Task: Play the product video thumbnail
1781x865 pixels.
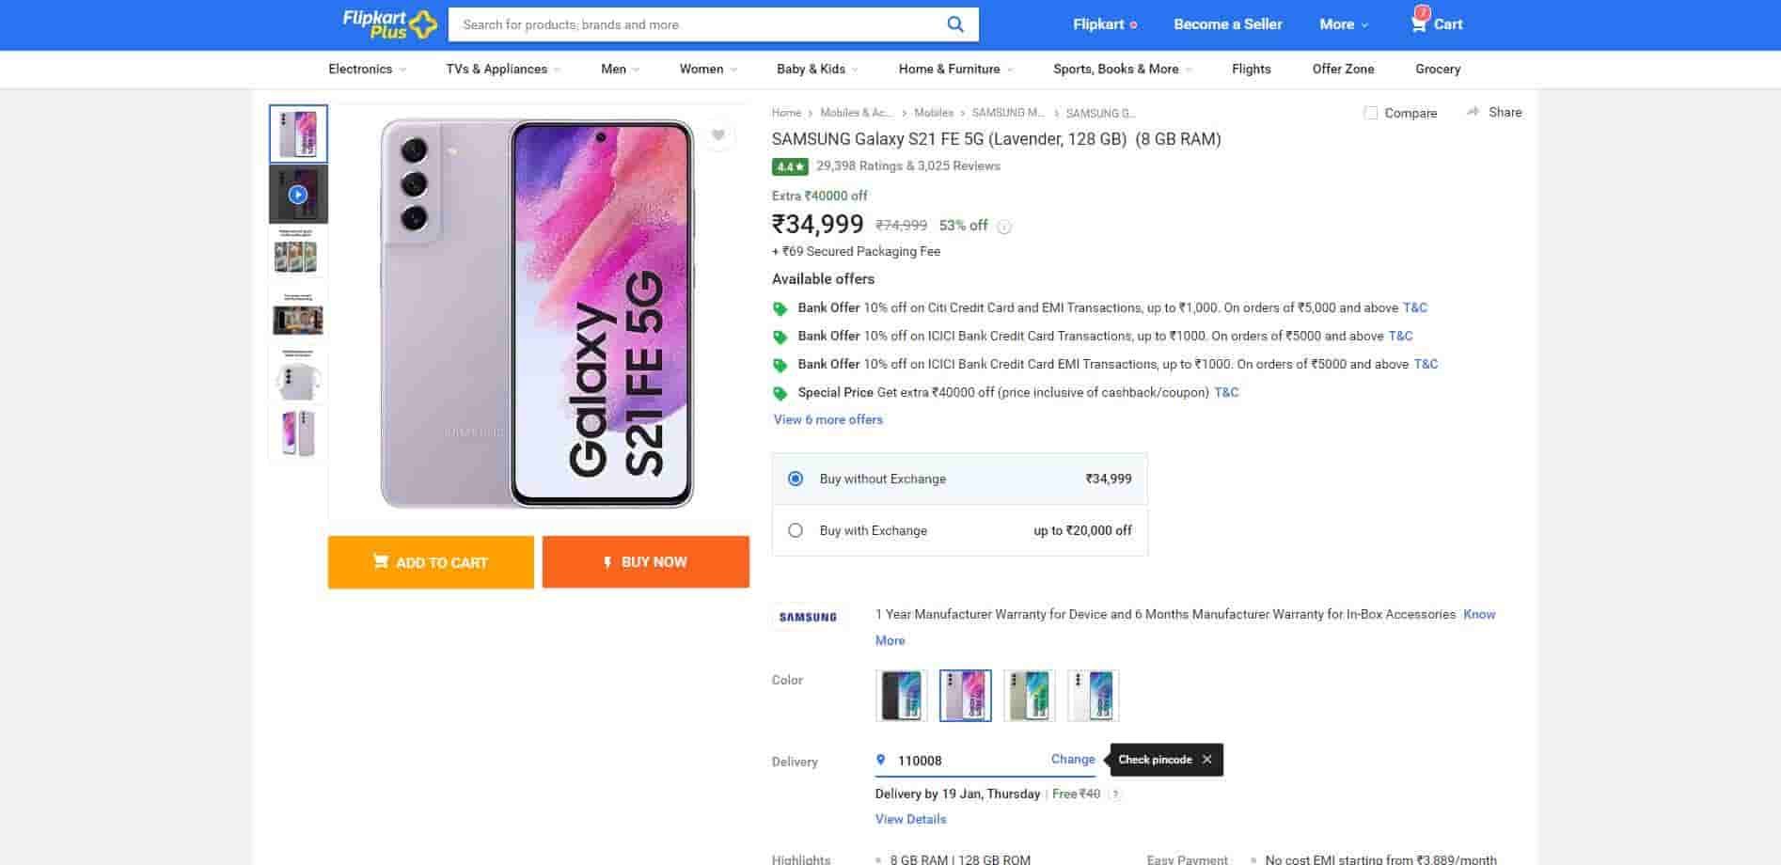Action: [x=298, y=195]
